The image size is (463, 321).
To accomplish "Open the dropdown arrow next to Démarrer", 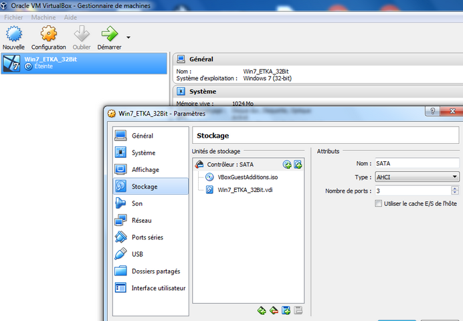I will [x=128, y=37].
